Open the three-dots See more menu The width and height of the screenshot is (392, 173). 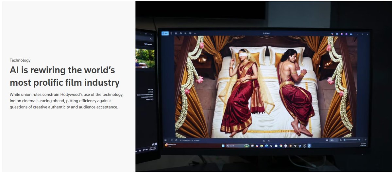click(x=195, y=33)
